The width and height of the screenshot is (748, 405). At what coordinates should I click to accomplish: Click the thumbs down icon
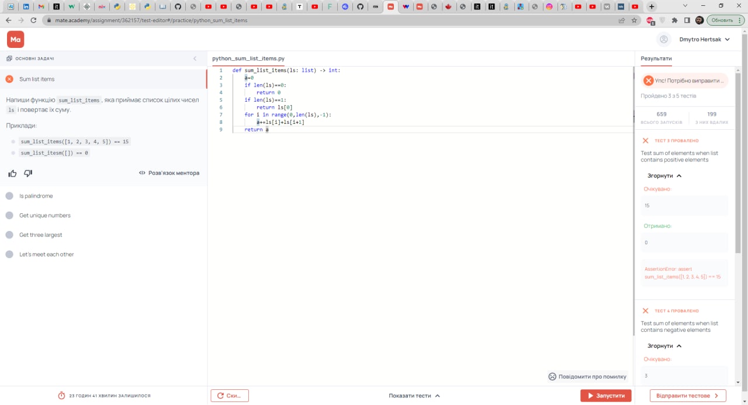coord(28,174)
